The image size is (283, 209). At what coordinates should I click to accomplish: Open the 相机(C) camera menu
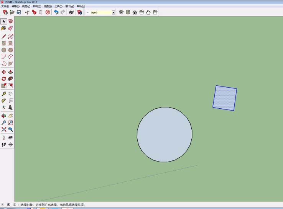(x=37, y=7)
